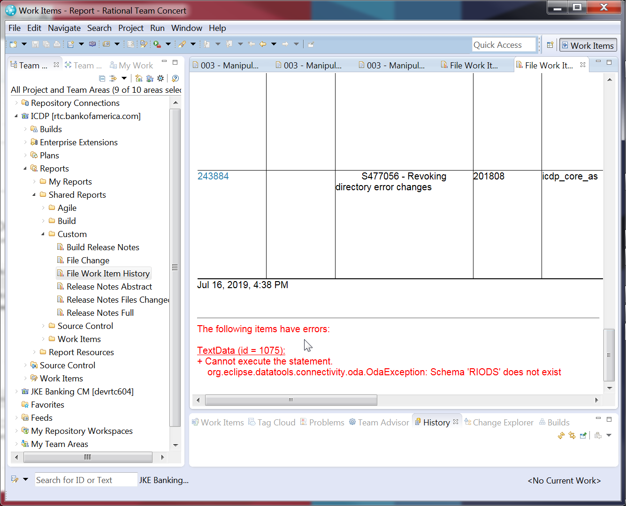The image size is (626, 506).
Task: Open the Back history dropdown arrow
Action: pyautogui.click(x=274, y=44)
